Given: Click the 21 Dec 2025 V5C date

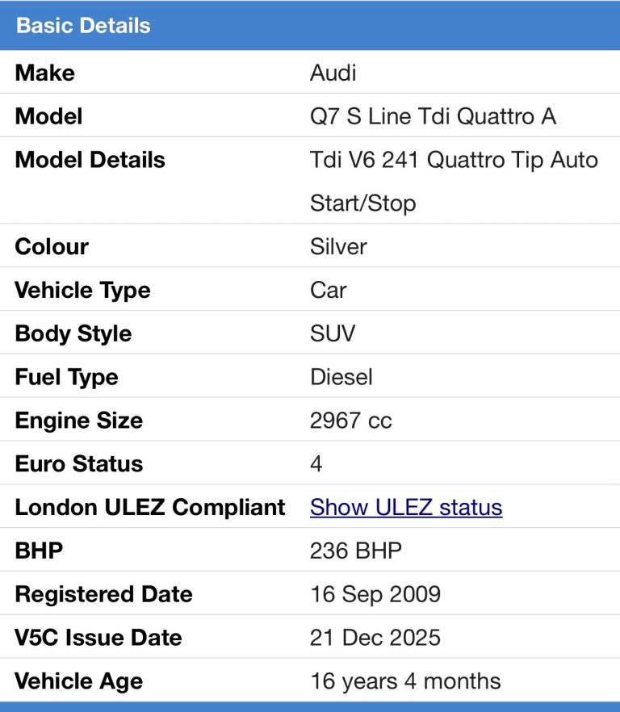Looking at the screenshot, I should point(375,638).
